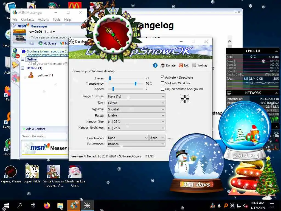Open the Performance dropdown showing Balance

136,144
